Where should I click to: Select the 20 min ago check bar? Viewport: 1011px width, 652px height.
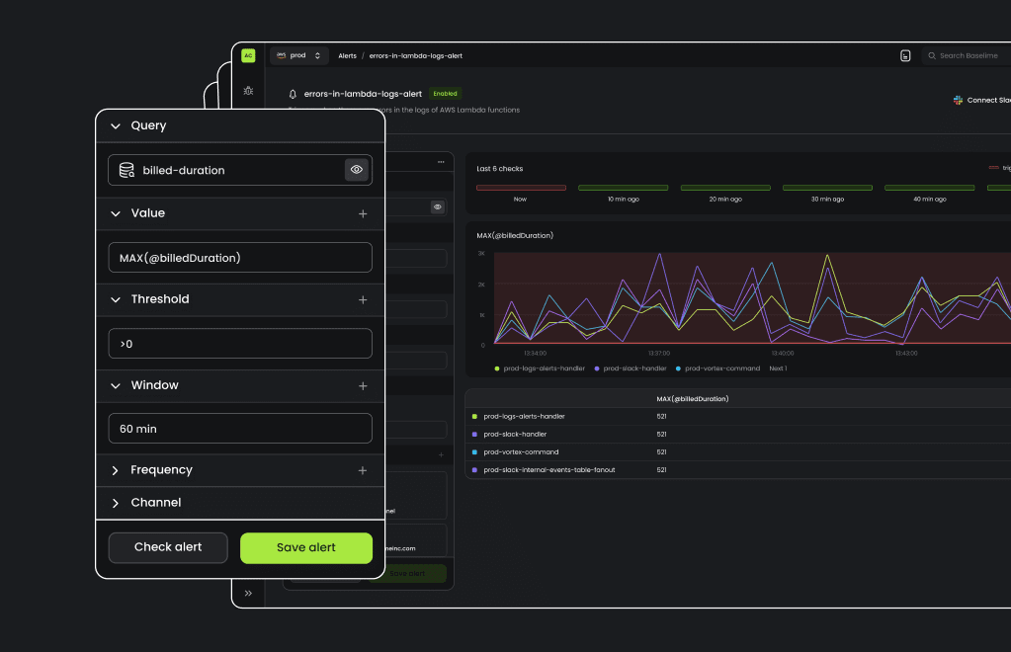pyautogui.click(x=725, y=188)
